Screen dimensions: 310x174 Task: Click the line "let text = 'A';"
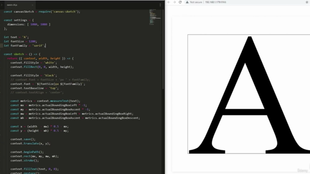(16, 37)
